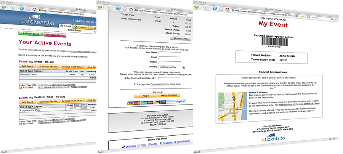This screenshot has height=154, width=343.
Task: Click the home icon in the buy window
Action: (x=131, y=10)
